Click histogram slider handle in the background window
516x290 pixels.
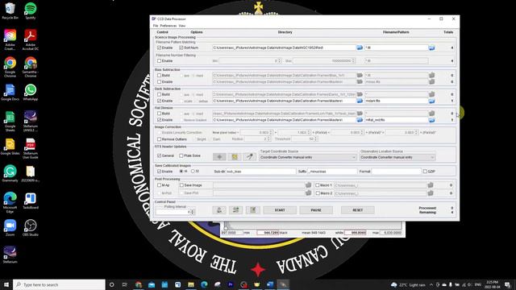coord(226,227)
